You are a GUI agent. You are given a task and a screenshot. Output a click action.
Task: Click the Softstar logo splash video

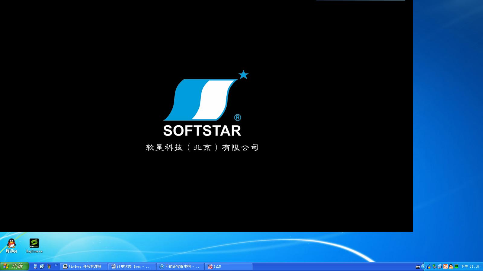click(206, 116)
